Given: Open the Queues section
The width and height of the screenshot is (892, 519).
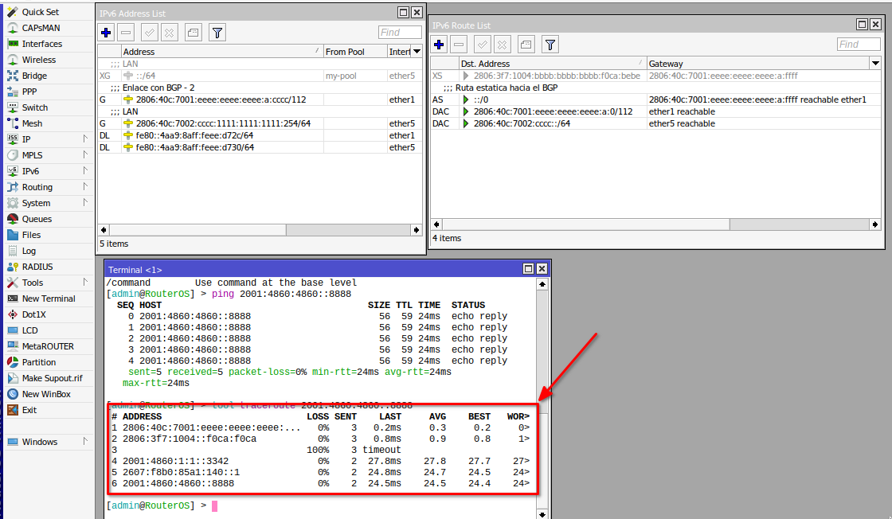Looking at the screenshot, I should 37,219.
